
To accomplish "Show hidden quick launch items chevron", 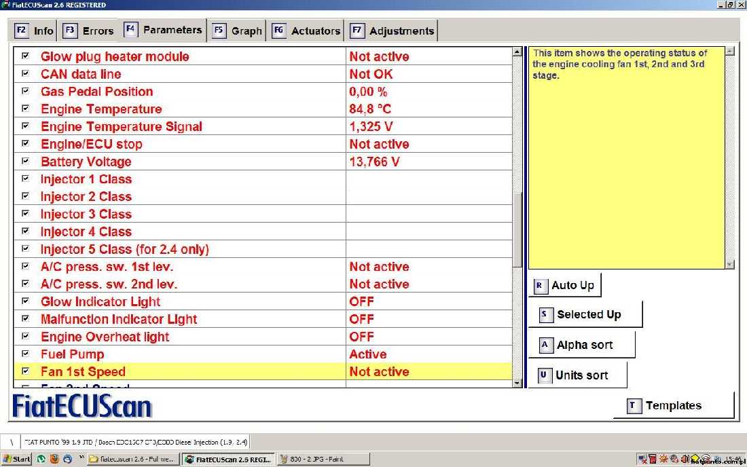I will [x=81, y=457].
